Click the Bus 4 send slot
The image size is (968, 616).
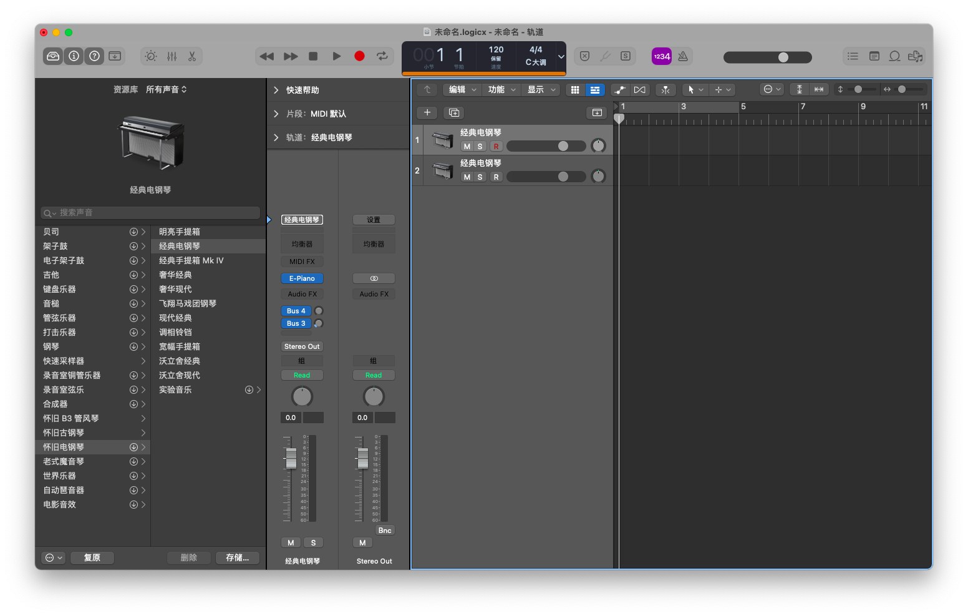[296, 311]
